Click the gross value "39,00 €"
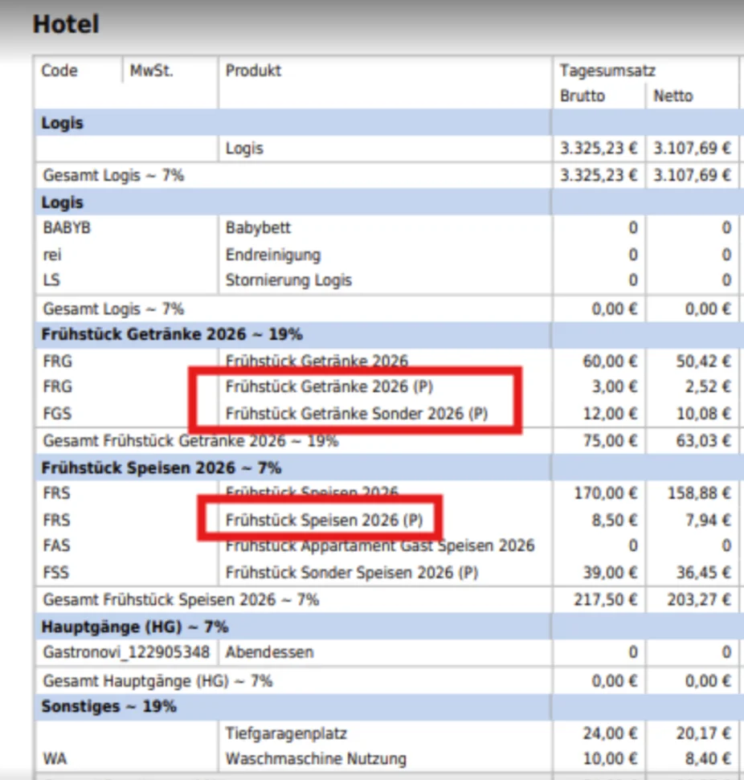The width and height of the screenshot is (744, 780). click(x=610, y=572)
